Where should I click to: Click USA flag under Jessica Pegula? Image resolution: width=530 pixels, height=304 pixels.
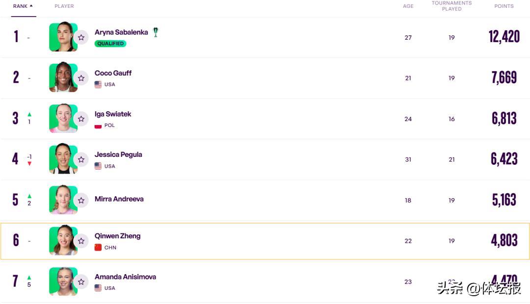(98, 166)
